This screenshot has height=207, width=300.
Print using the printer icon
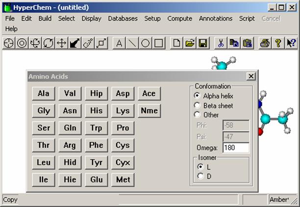265,43
